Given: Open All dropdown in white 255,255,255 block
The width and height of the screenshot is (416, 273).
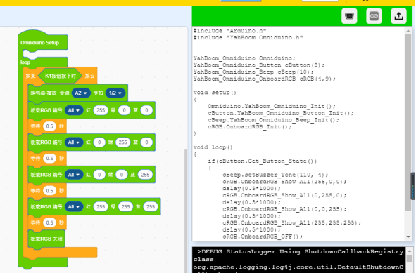Looking at the screenshot, I should [x=74, y=206].
